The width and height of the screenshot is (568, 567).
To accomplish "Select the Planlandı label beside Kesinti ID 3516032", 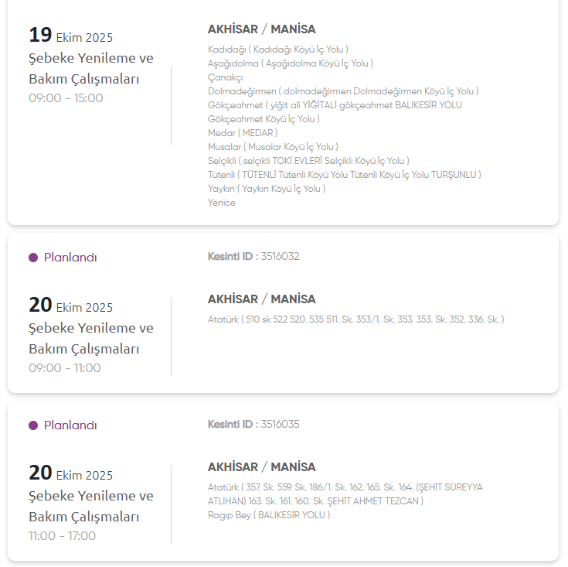I will pos(70,258).
